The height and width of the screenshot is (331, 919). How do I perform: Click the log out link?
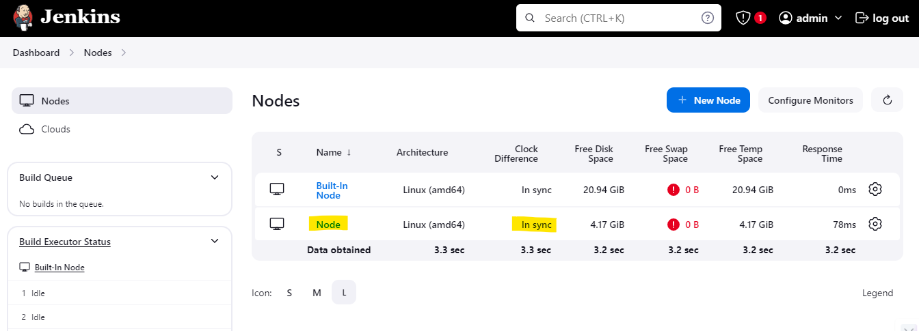pyautogui.click(x=882, y=18)
